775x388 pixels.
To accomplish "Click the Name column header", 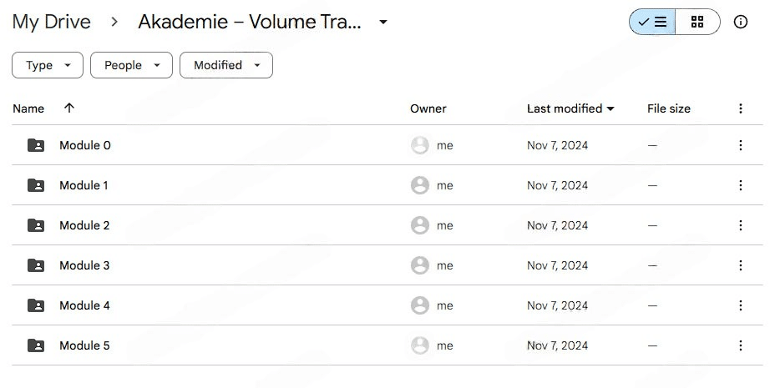I will click(x=28, y=108).
